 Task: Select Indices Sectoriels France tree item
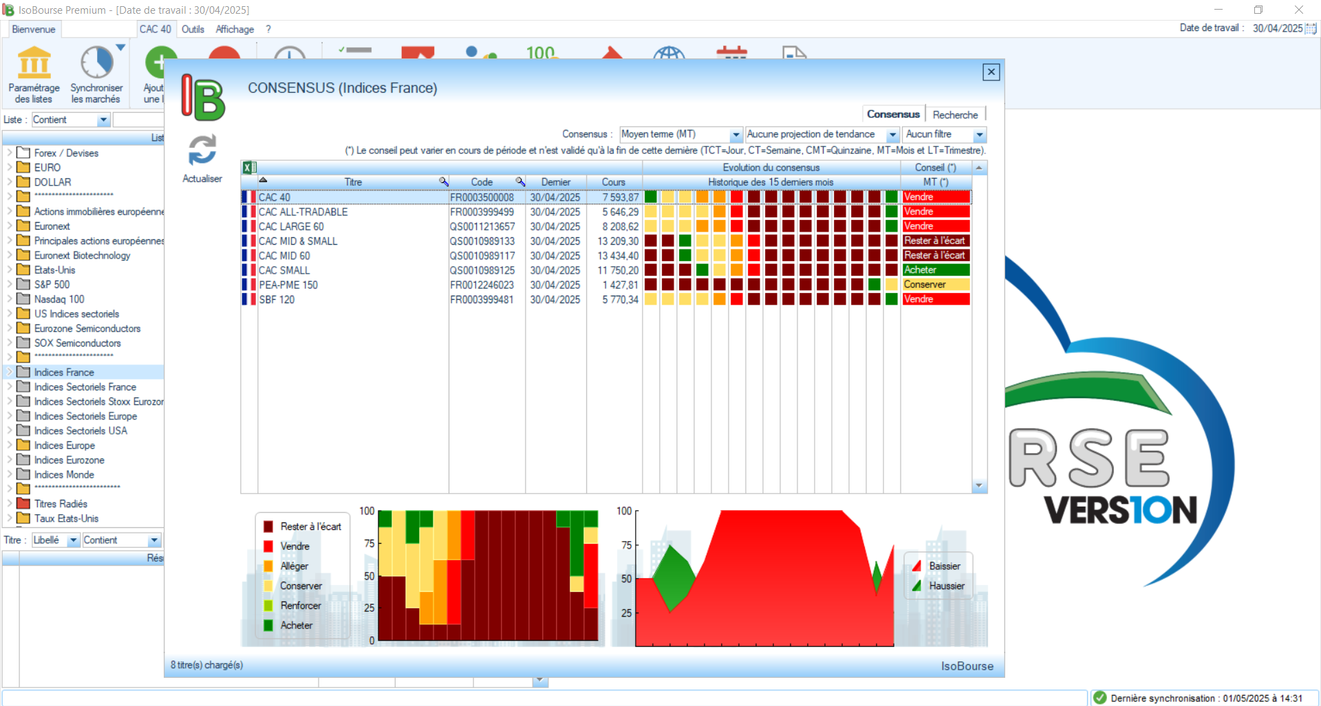[x=85, y=386]
